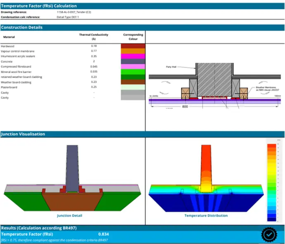Select the Construction Details section header

pyautogui.click(x=22, y=27)
